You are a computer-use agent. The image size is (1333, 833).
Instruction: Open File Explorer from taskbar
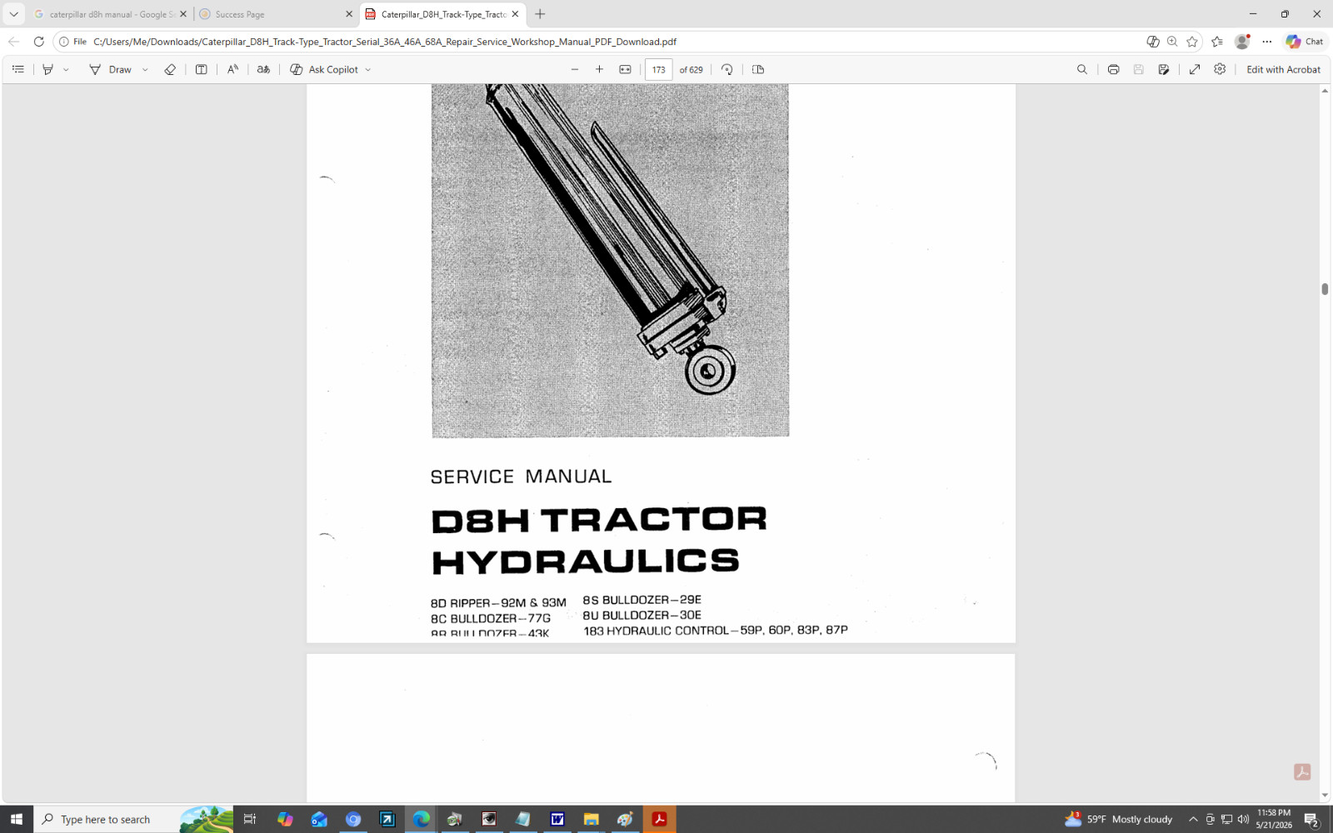click(x=592, y=820)
